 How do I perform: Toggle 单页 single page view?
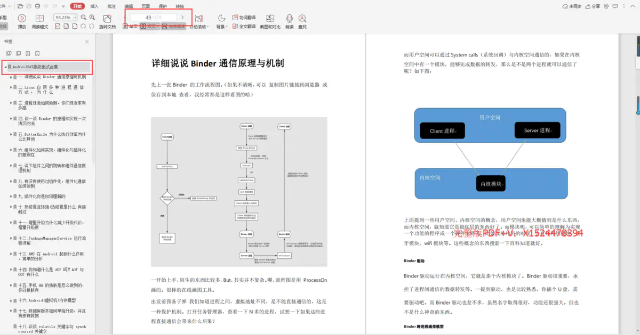pos(130,26)
